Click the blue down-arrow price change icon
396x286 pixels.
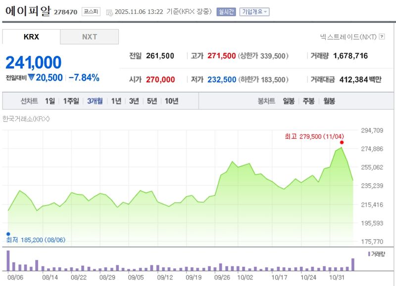click(x=32, y=78)
